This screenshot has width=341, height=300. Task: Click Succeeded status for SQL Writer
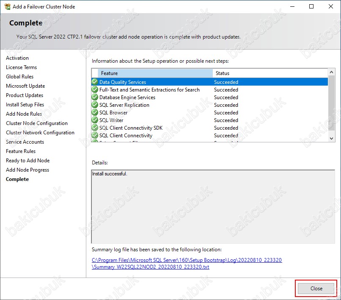[x=226, y=120]
